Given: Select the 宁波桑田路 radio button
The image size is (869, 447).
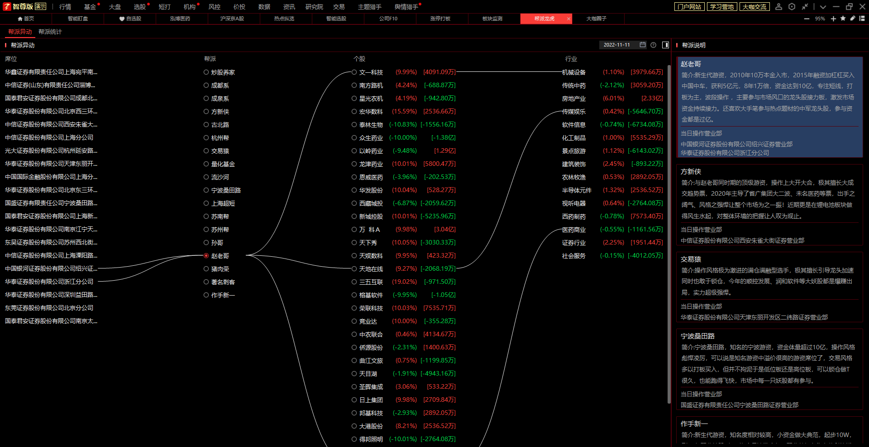Looking at the screenshot, I should click(x=206, y=190).
